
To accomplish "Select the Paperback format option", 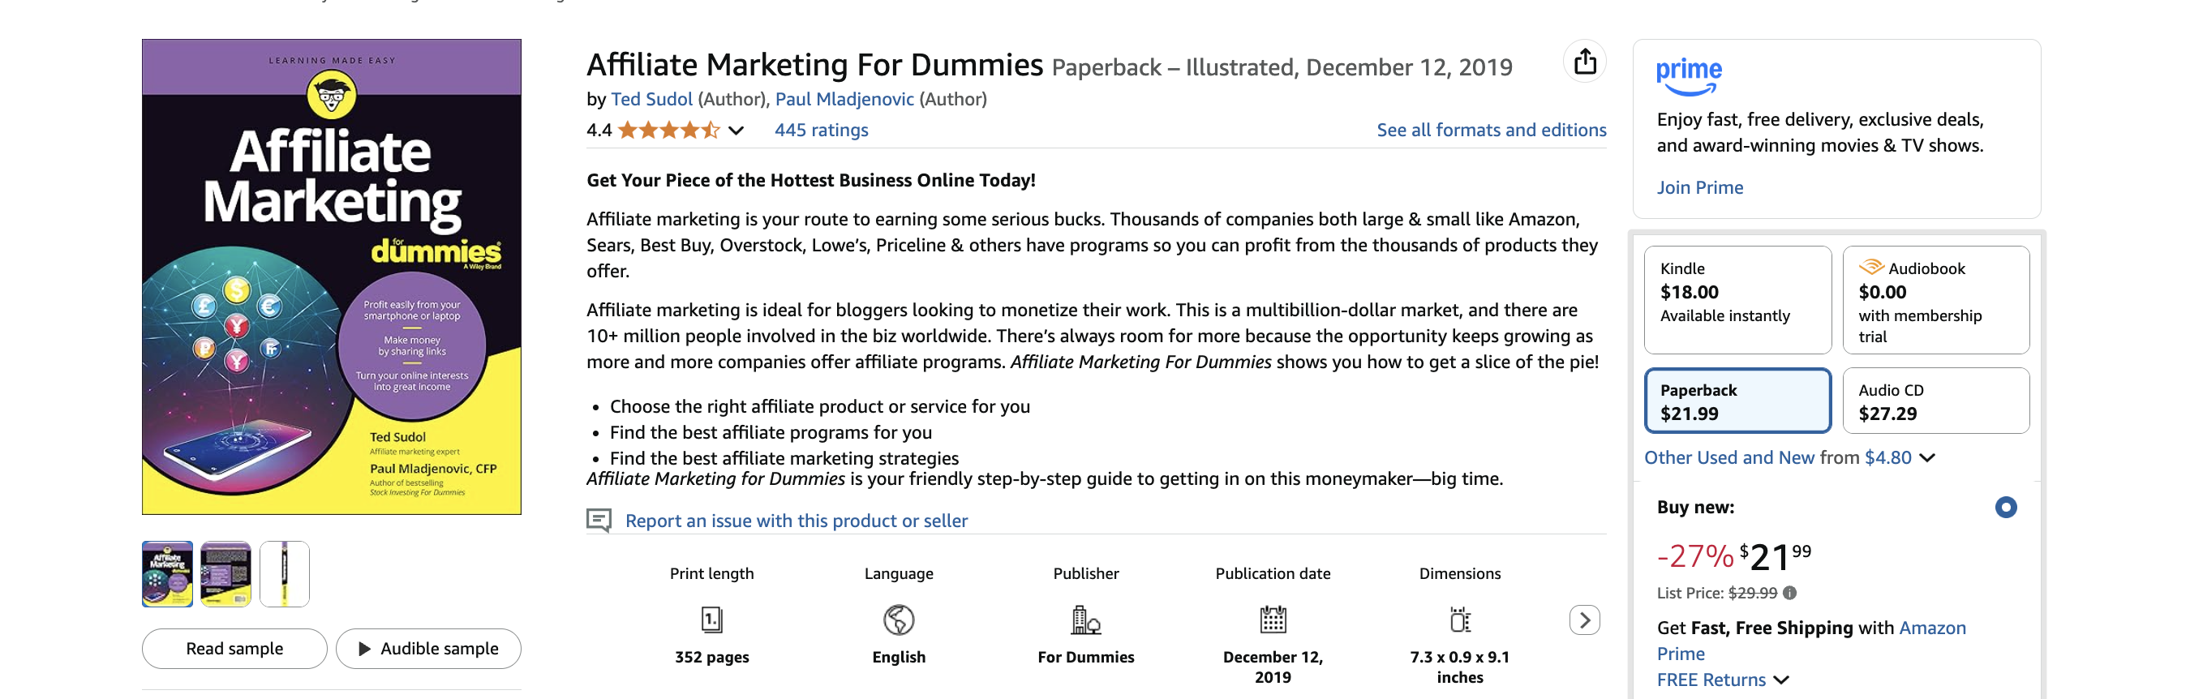I will [1737, 401].
